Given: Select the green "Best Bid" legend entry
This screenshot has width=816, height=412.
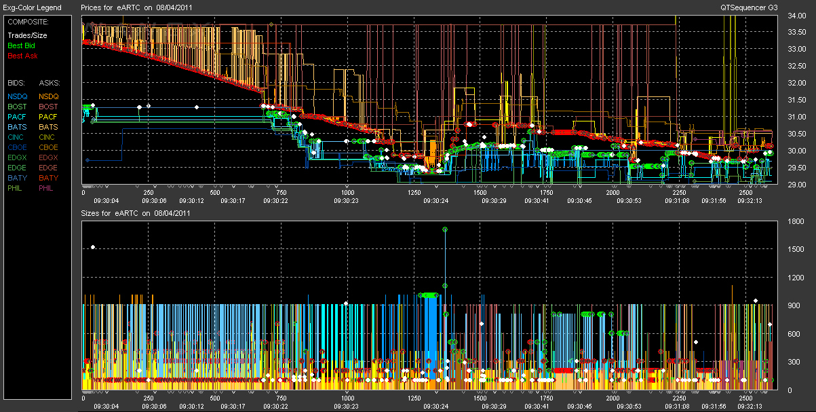Looking at the screenshot, I should (x=21, y=45).
